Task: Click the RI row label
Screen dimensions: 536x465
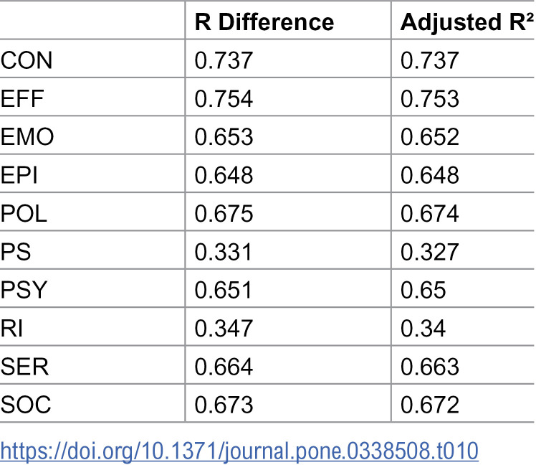Action: 11,329
